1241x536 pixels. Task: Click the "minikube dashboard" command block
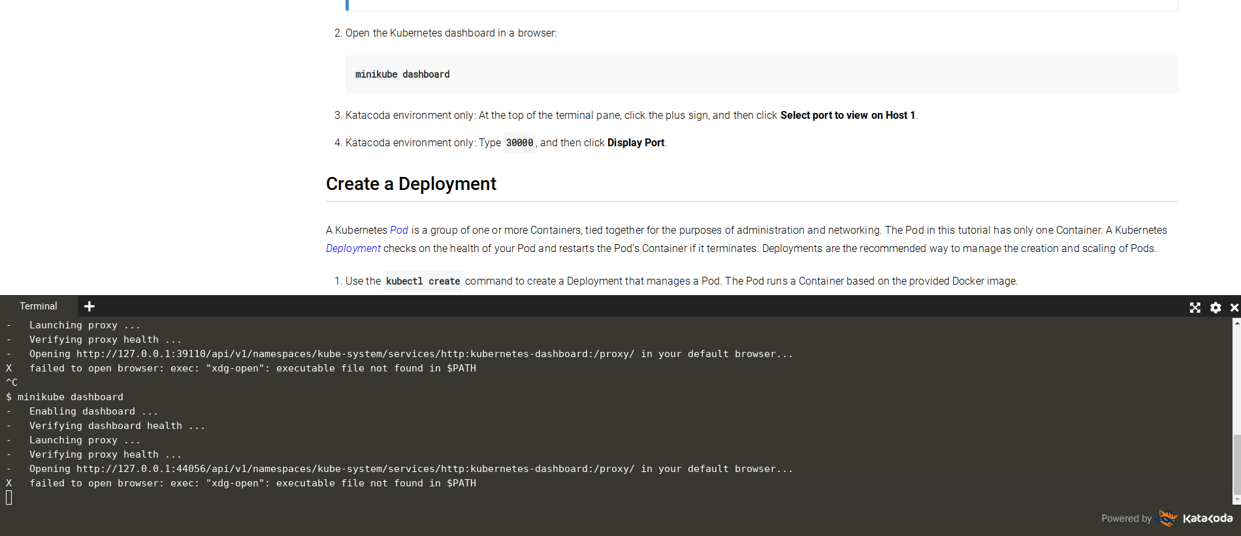[x=402, y=74]
